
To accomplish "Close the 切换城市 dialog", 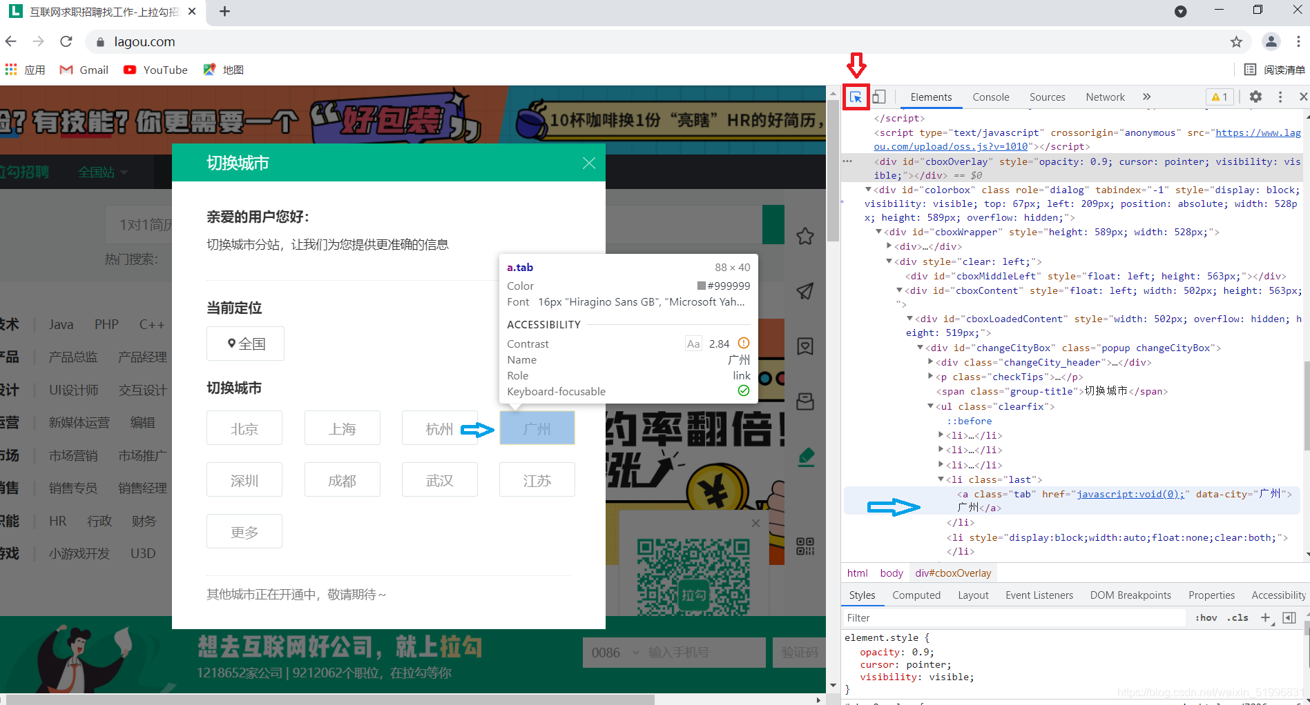I will coord(589,163).
